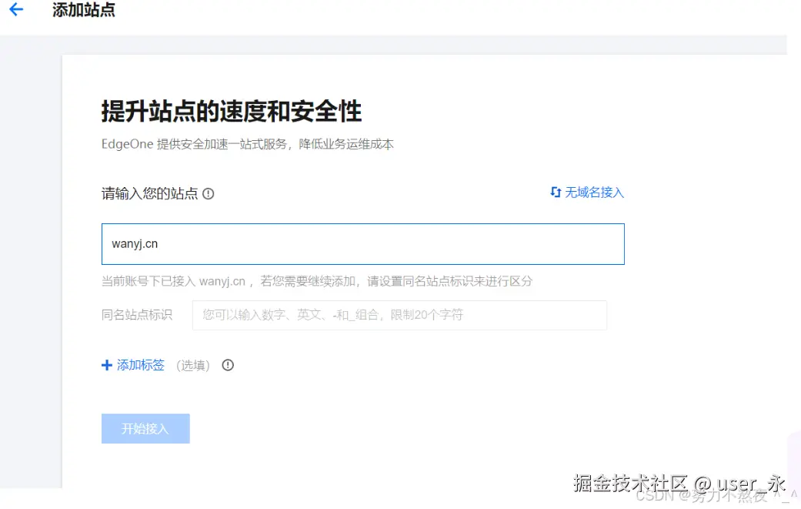Focus the 同名站点标识 input field
Image resolution: width=801 pixels, height=509 pixels.
pos(400,316)
